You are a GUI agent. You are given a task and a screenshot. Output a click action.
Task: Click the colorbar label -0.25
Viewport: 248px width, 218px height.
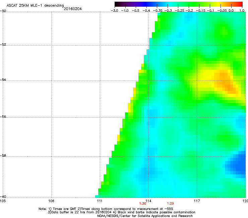pyautogui.click(x=180, y=11)
